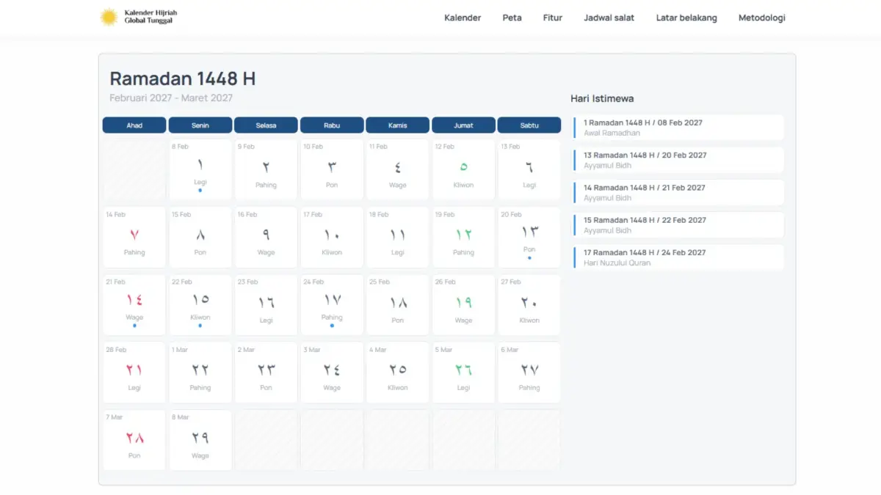Open Metodologi navigation link
The image size is (881, 495).
click(762, 18)
